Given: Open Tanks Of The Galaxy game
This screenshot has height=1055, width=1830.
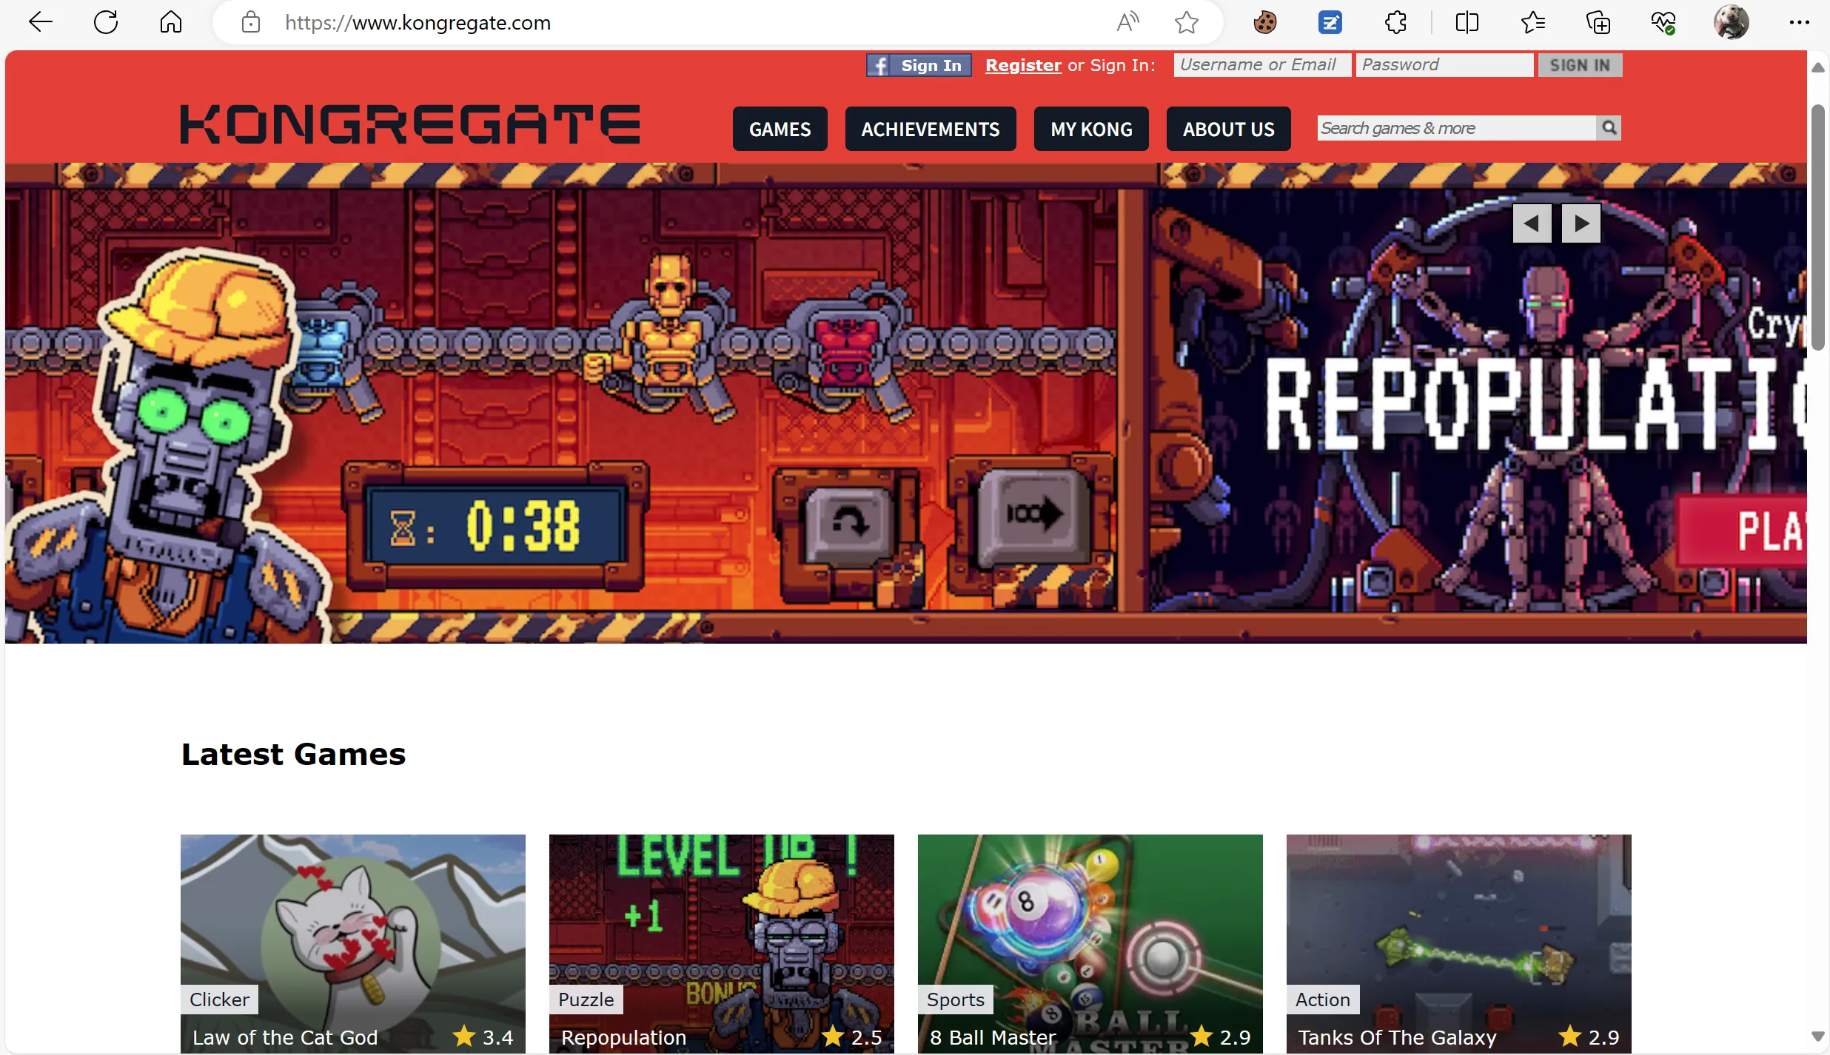Looking at the screenshot, I should pos(1459,943).
